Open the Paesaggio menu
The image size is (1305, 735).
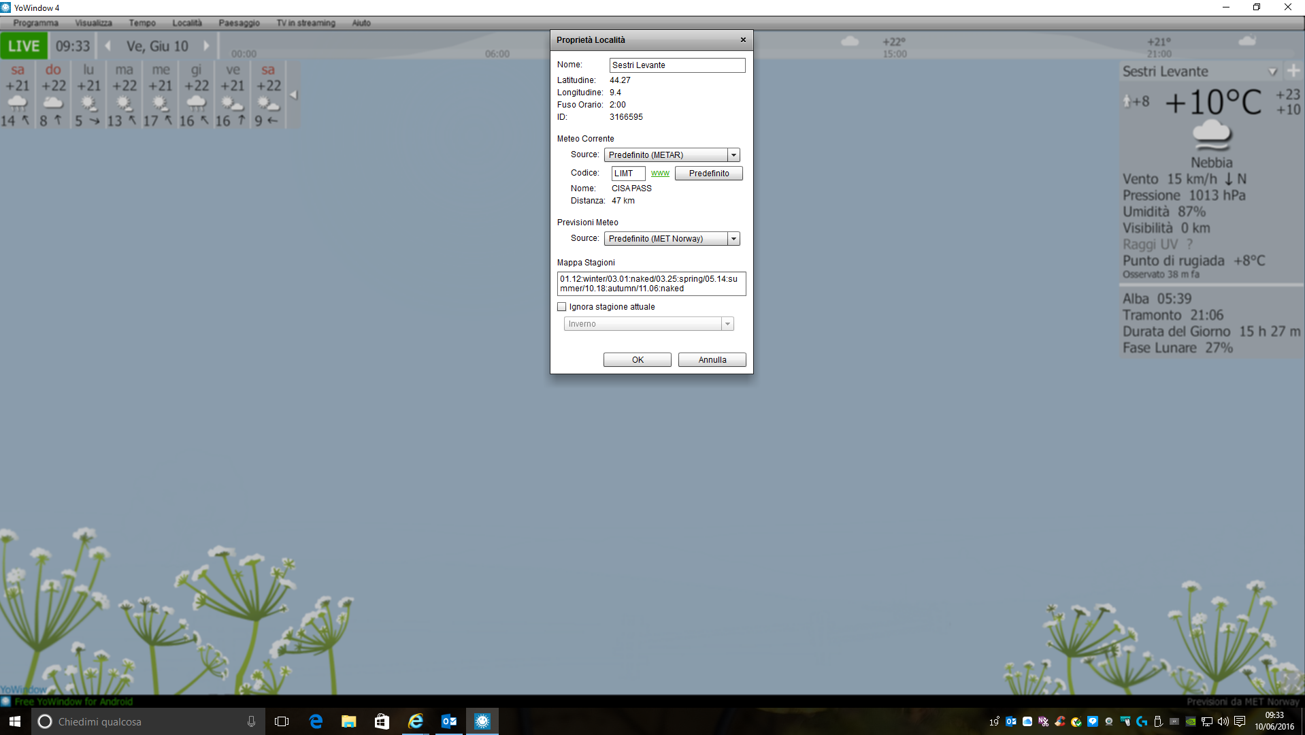[239, 23]
